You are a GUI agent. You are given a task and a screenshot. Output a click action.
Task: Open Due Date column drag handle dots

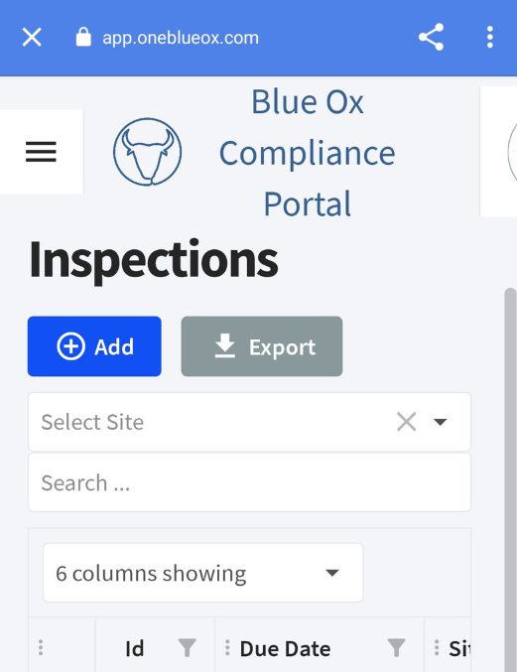227,647
